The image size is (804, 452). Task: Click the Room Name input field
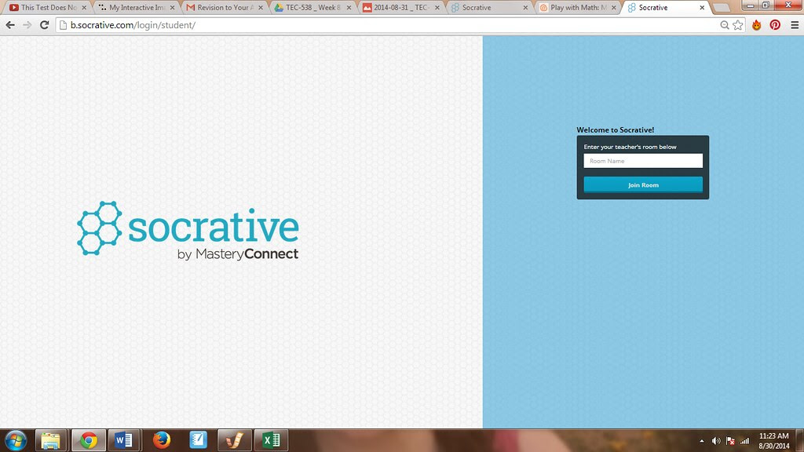tap(643, 161)
